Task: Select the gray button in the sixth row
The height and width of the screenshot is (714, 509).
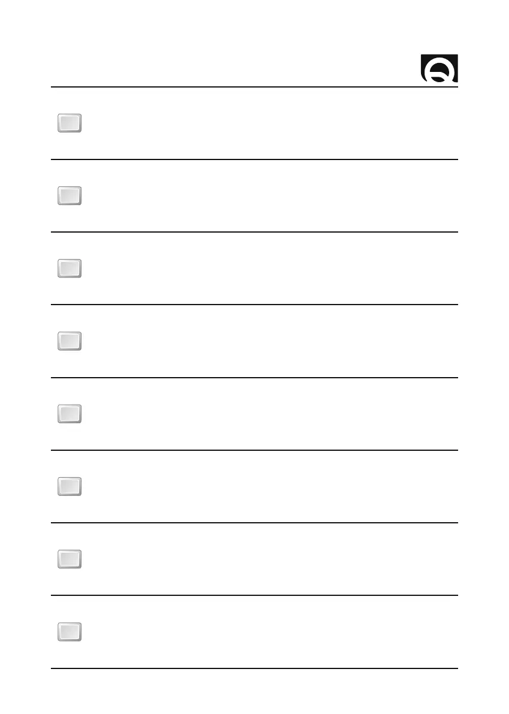Action: (x=69, y=487)
